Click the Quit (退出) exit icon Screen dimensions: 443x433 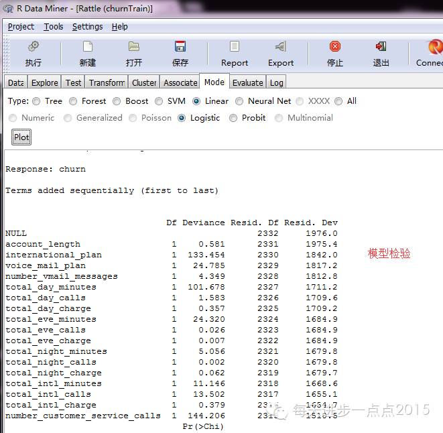pos(381,47)
